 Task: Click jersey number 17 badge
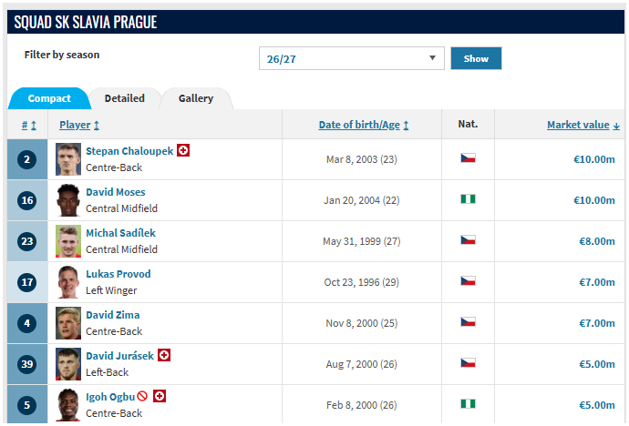(26, 282)
